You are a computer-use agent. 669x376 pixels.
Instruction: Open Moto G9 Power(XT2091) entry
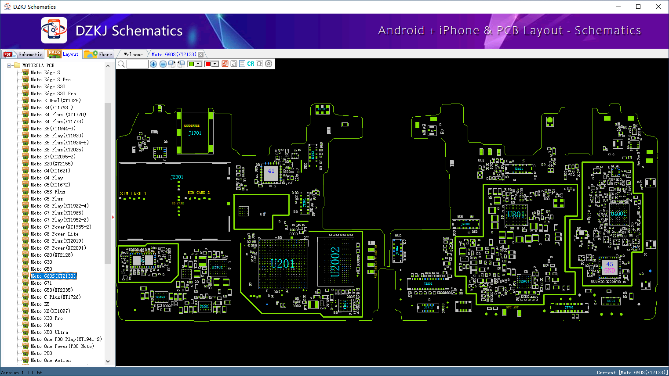(58, 248)
